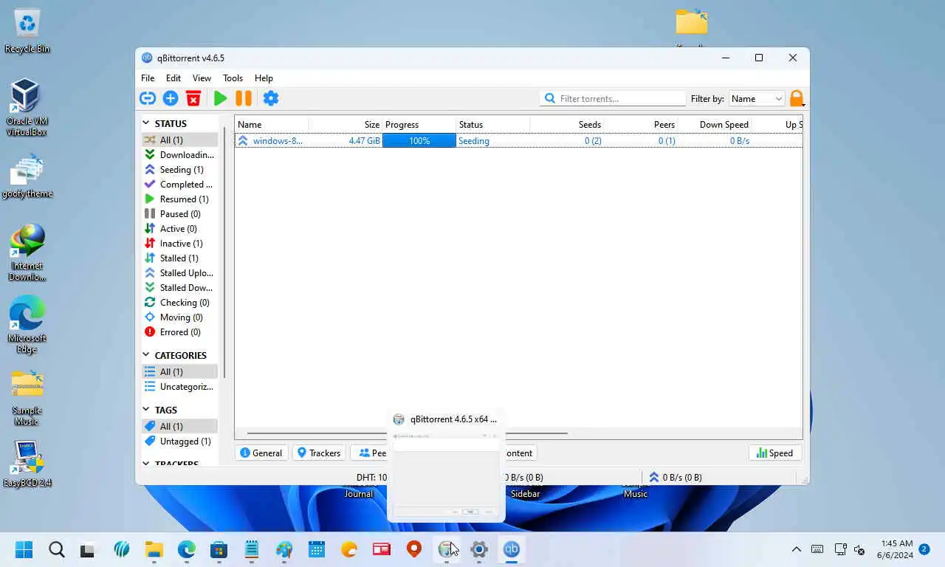Sort by the Down Speed column header
Viewport: 945px width, 567px height.
pyautogui.click(x=715, y=124)
